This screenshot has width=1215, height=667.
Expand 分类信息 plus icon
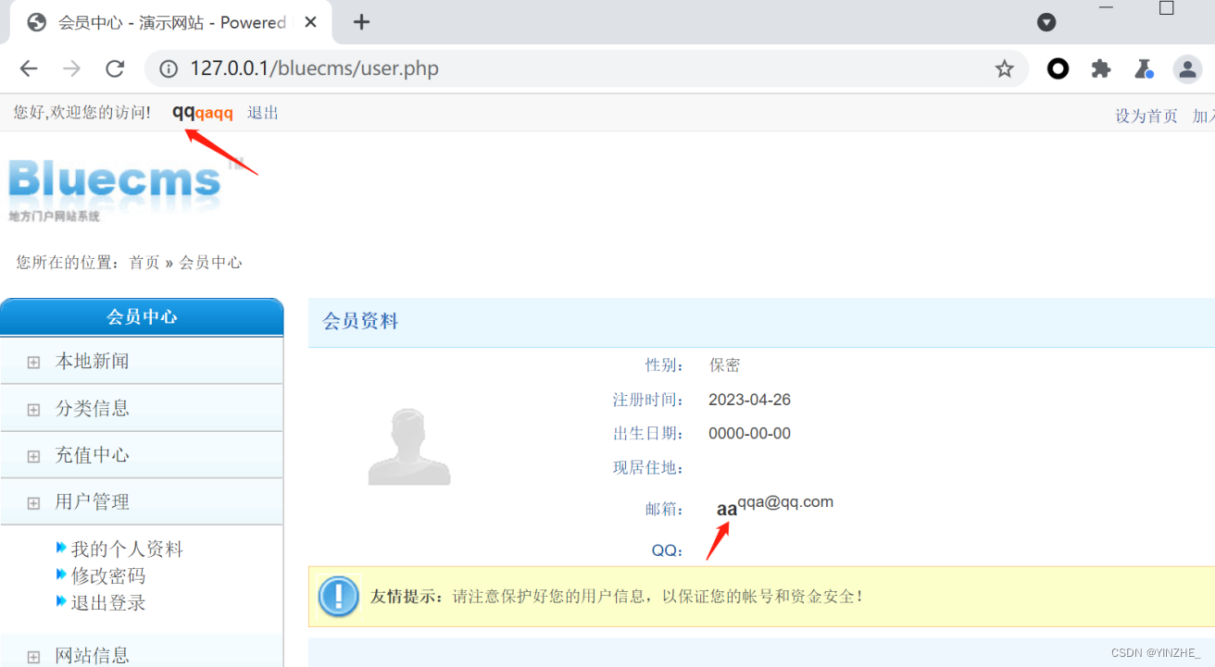(33, 409)
